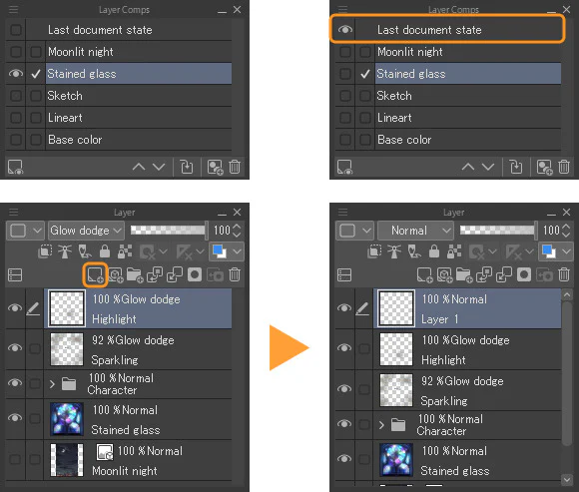Viewport: 579px width, 492px height.
Task: Select Base color comp in right Layer Comps panel
Action: 468,140
